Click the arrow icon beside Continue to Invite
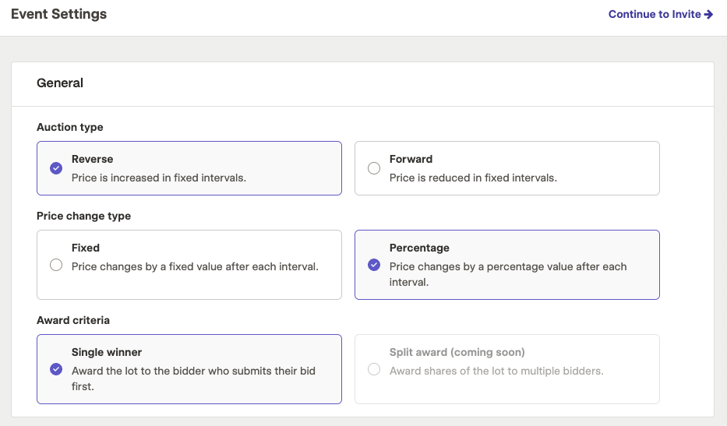 708,14
